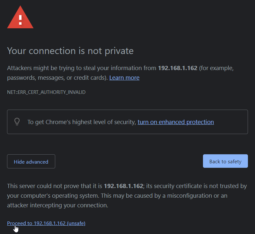This screenshot has height=234, width=255.
Task: Proceed to 192.168.1.162 (unsafe)
Action: coord(46,223)
